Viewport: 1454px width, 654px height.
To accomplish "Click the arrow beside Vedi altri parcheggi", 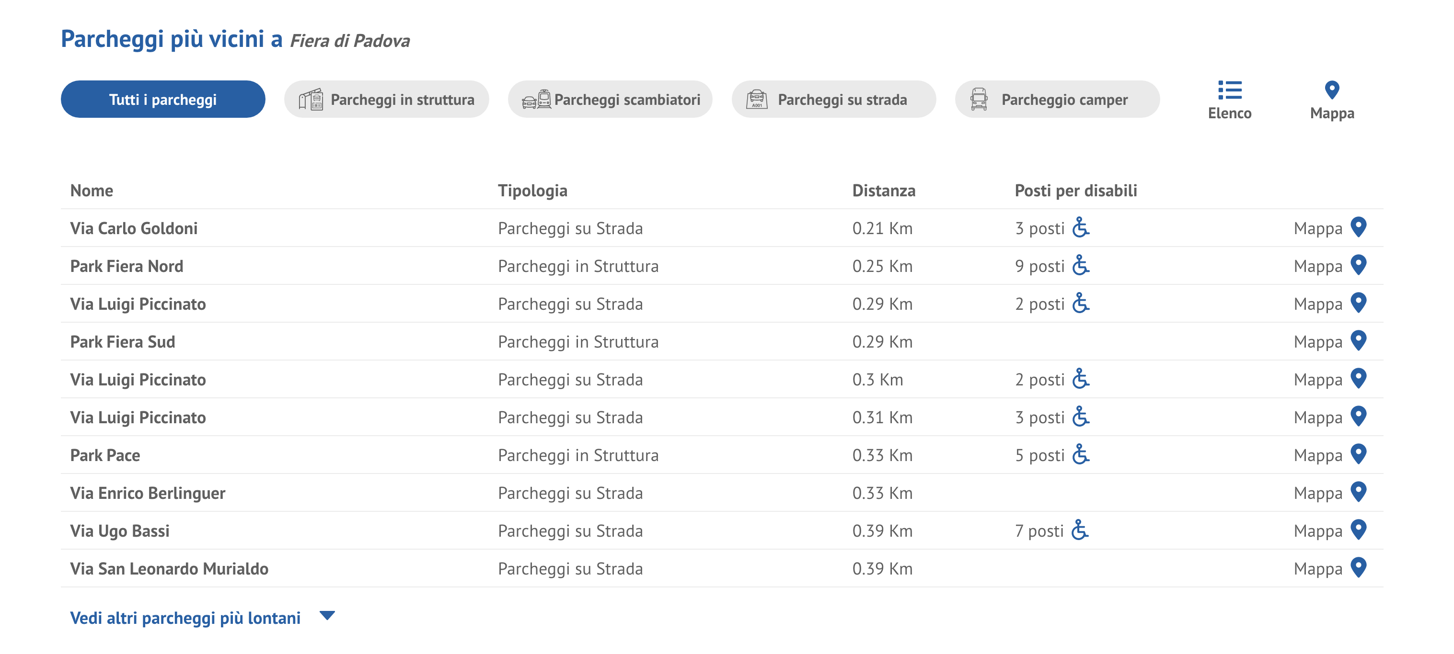I will 327,616.
